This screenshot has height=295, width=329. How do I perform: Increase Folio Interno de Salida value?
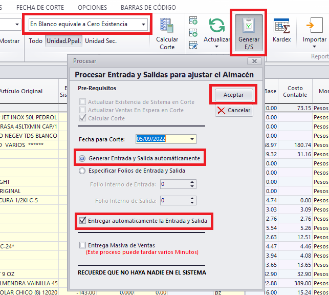click(192, 198)
